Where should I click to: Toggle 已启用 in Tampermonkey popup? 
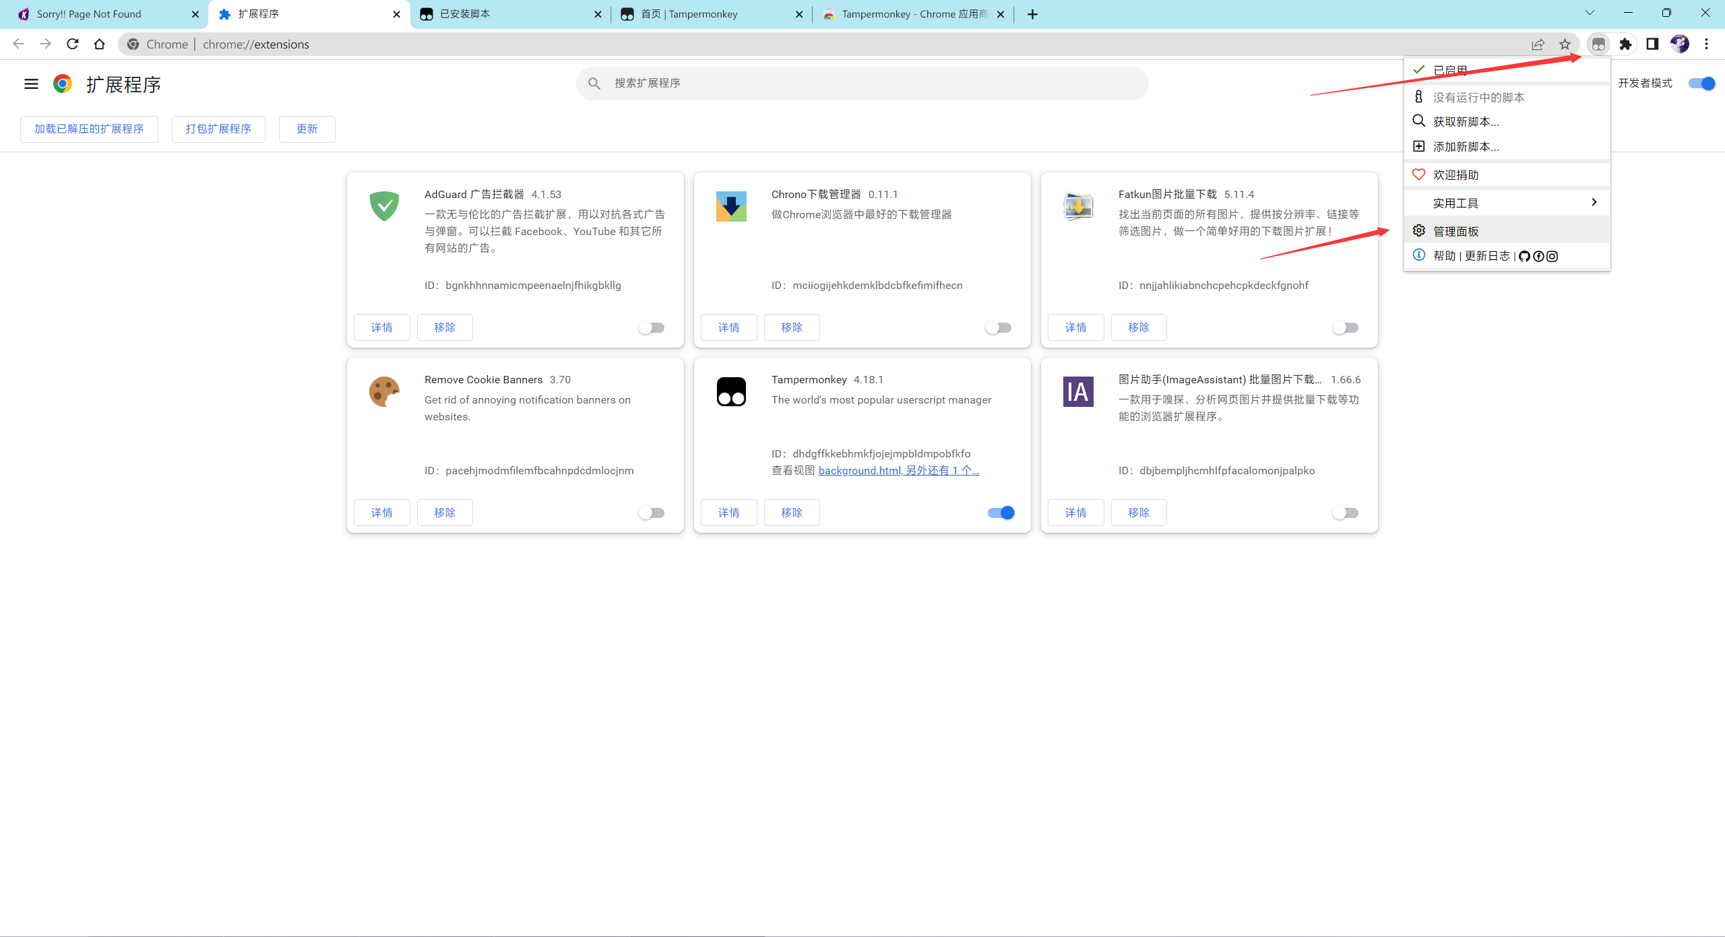click(1507, 70)
